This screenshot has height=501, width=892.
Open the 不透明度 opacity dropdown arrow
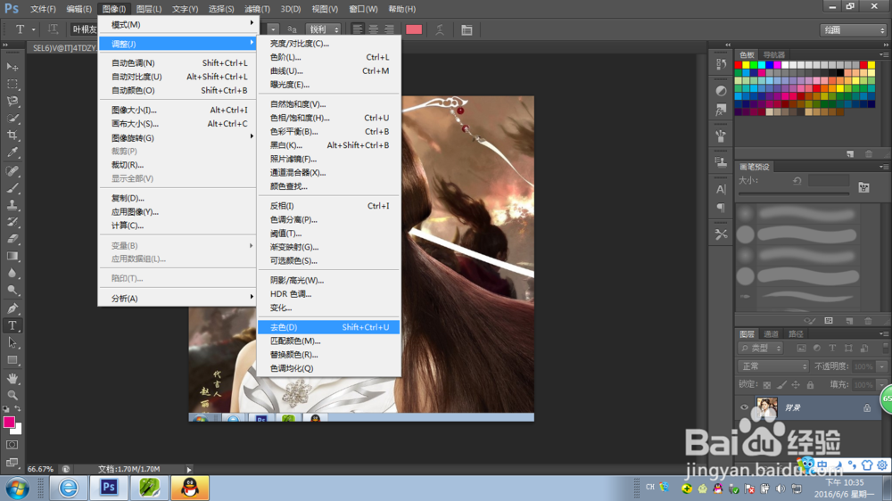pos(882,366)
